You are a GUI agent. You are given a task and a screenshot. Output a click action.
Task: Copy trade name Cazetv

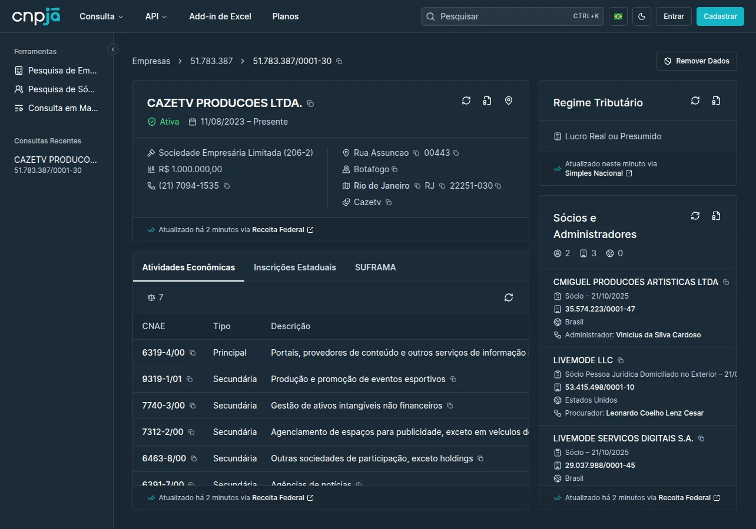[389, 202]
